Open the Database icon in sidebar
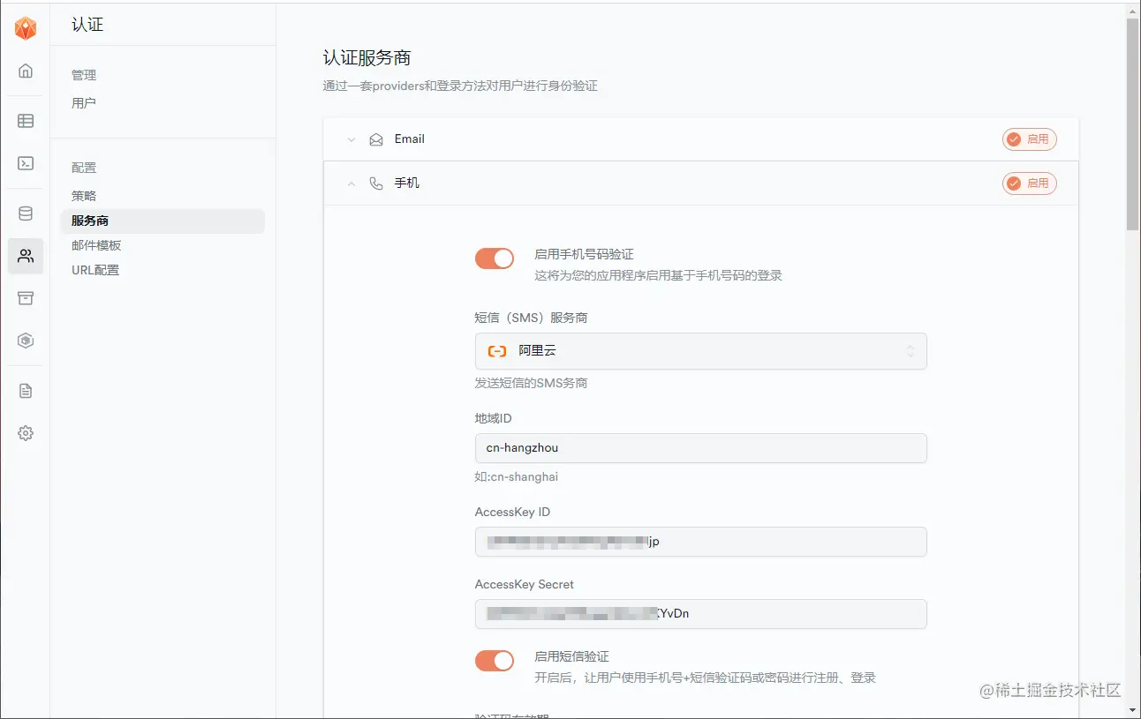The width and height of the screenshot is (1141, 719). click(26, 213)
